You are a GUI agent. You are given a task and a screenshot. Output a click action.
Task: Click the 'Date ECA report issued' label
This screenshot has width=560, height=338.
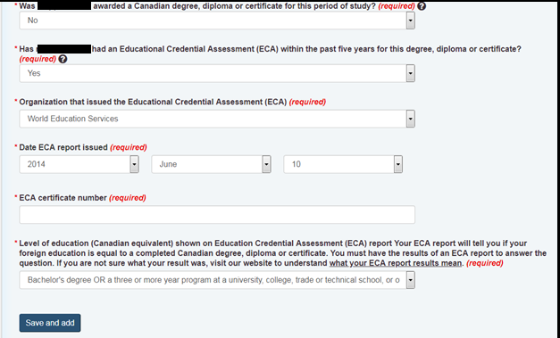[x=63, y=147]
